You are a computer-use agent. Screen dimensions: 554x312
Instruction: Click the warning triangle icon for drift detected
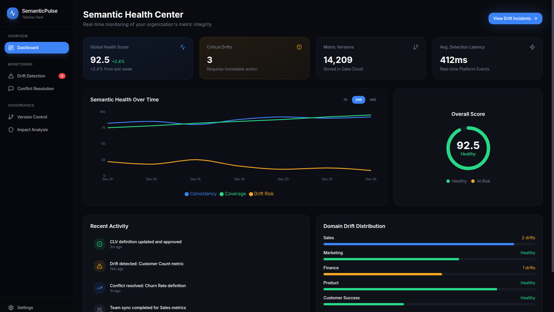tap(100, 266)
